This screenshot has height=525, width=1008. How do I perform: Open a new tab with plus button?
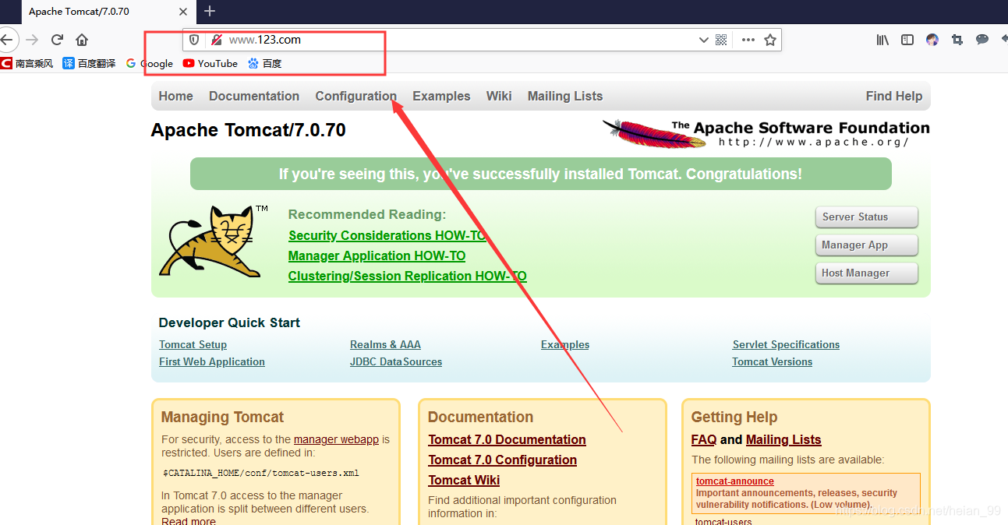210,11
